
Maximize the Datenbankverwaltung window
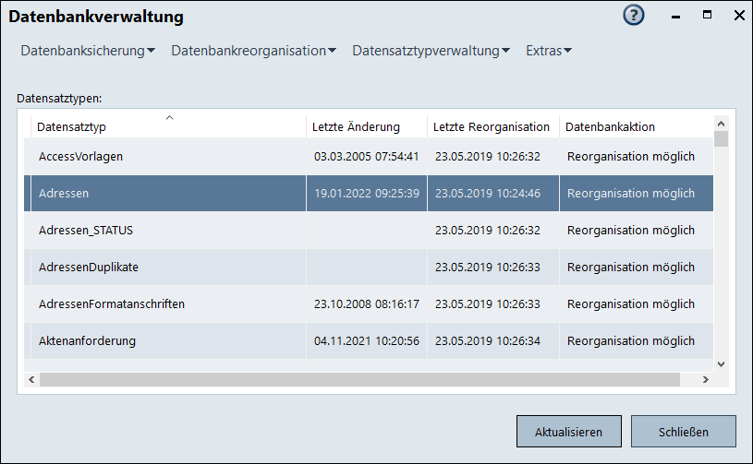(707, 16)
